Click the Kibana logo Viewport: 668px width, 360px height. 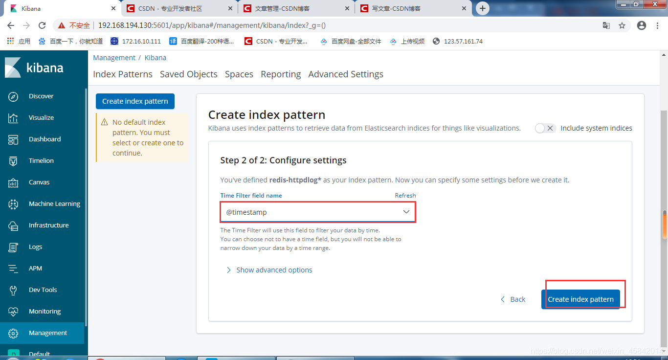tap(34, 67)
